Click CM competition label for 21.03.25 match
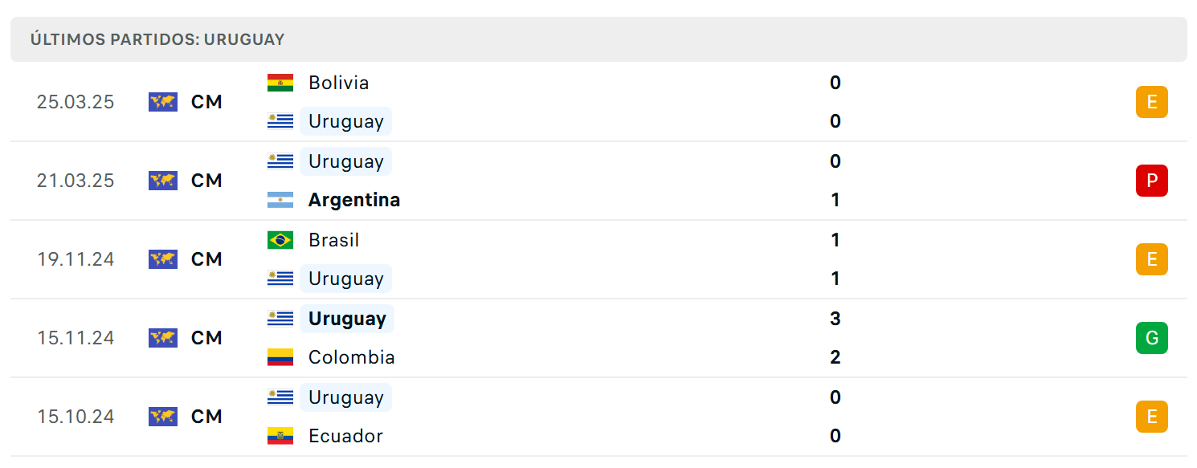Screen dimensions: 1197x468 pyautogui.click(x=206, y=181)
